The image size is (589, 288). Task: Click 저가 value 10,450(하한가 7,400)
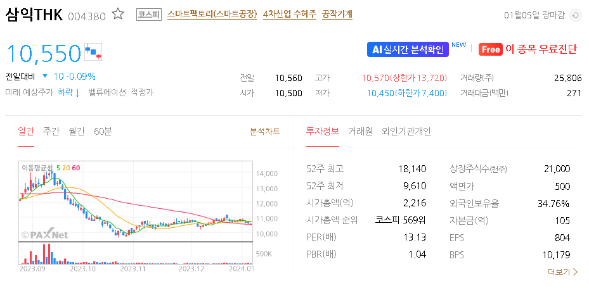[x=407, y=93]
